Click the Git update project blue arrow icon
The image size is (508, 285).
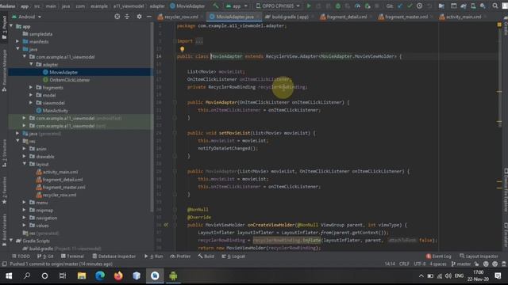coord(400,6)
